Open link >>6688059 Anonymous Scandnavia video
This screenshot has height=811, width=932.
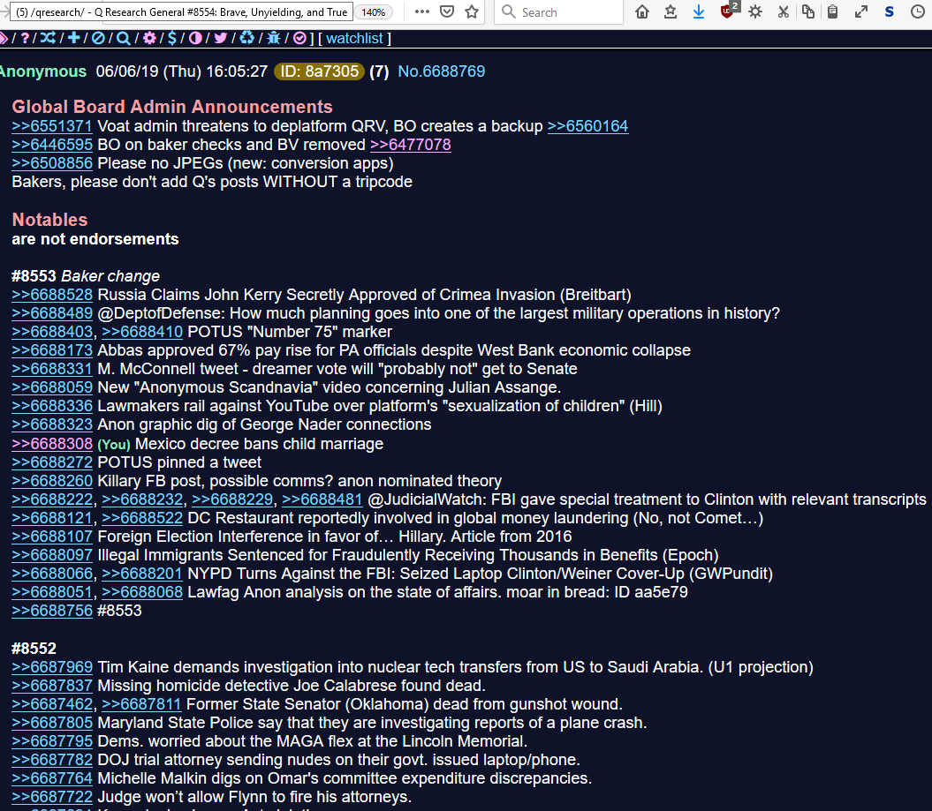pos(52,387)
